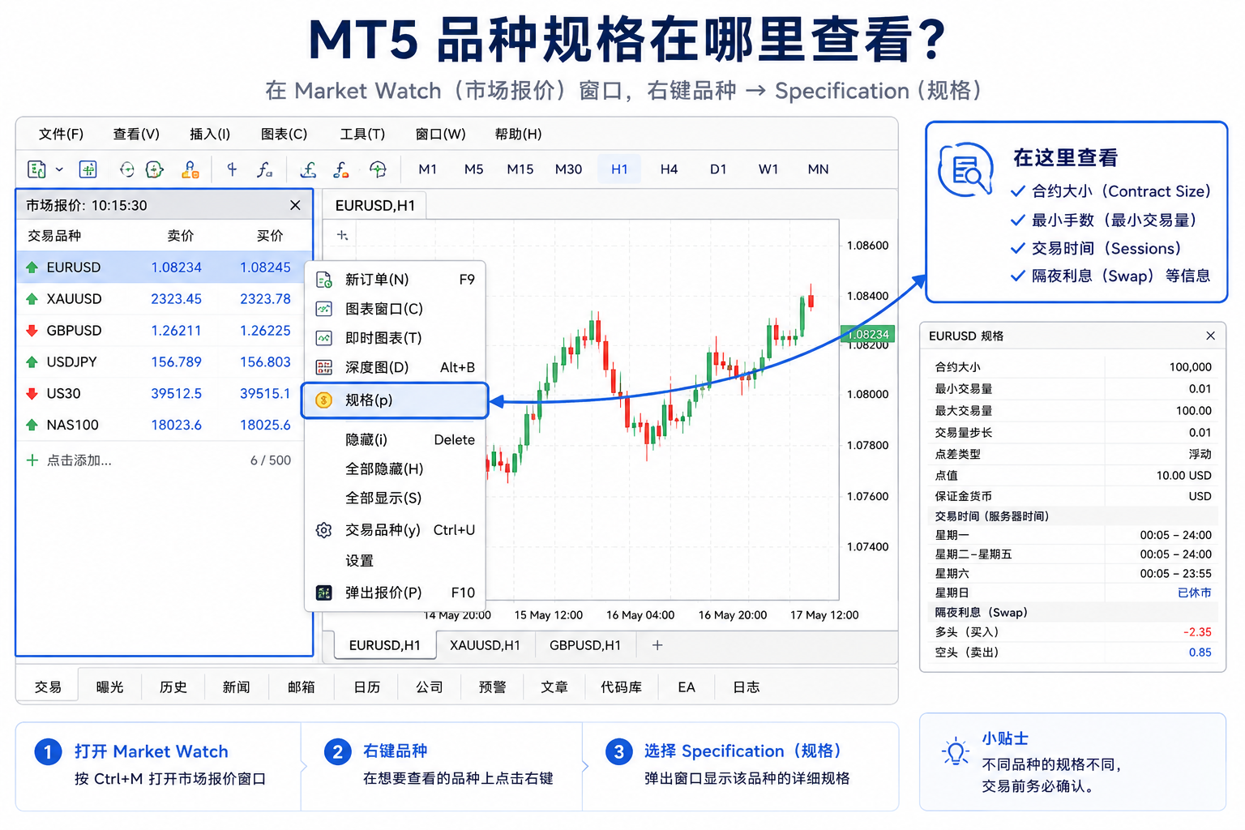Screen dimensions: 1245x830
Task: Click the crosshair icon in the chart corner
Action: (343, 235)
